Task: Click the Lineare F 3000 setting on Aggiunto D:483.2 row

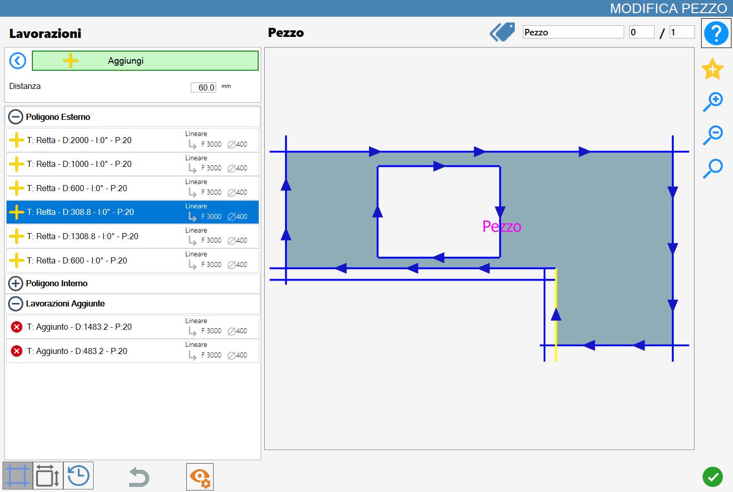Action: click(x=216, y=350)
